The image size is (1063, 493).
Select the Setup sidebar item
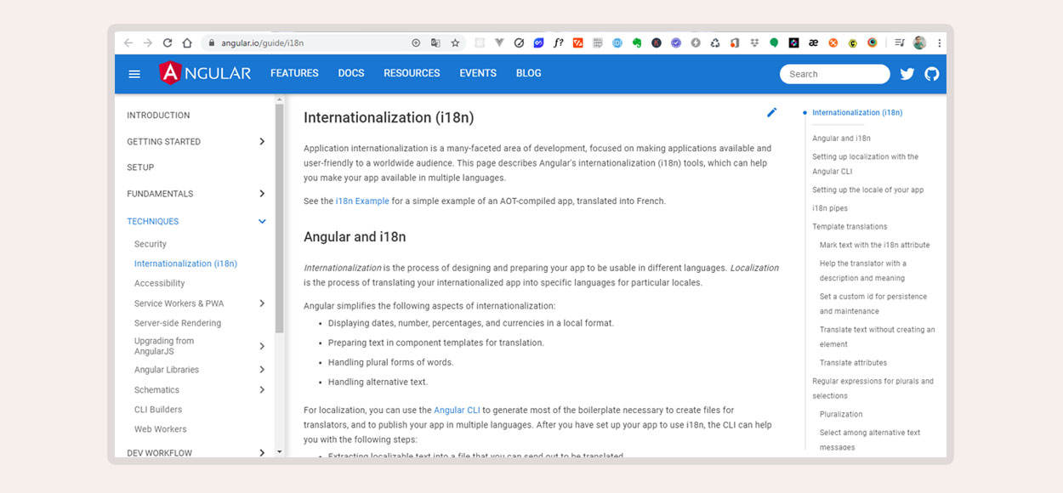pyautogui.click(x=141, y=167)
